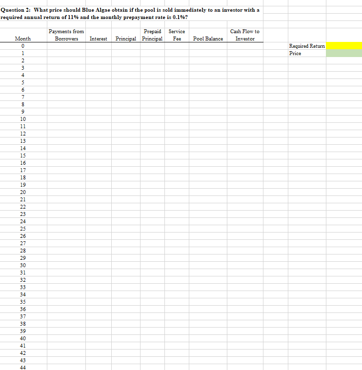This screenshot has width=362, height=370.
Task: Select the Month 24 row label
Action: click(23, 221)
